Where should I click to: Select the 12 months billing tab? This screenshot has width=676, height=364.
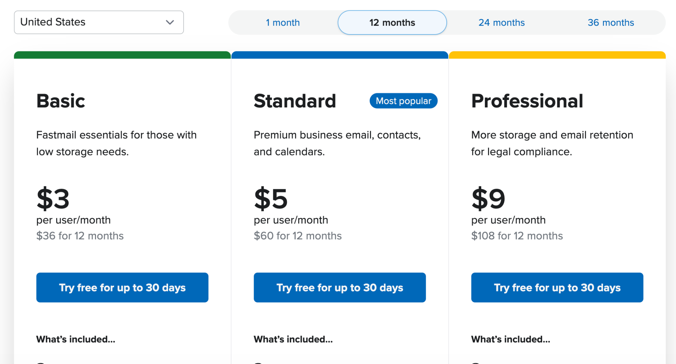pyautogui.click(x=392, y=22)
